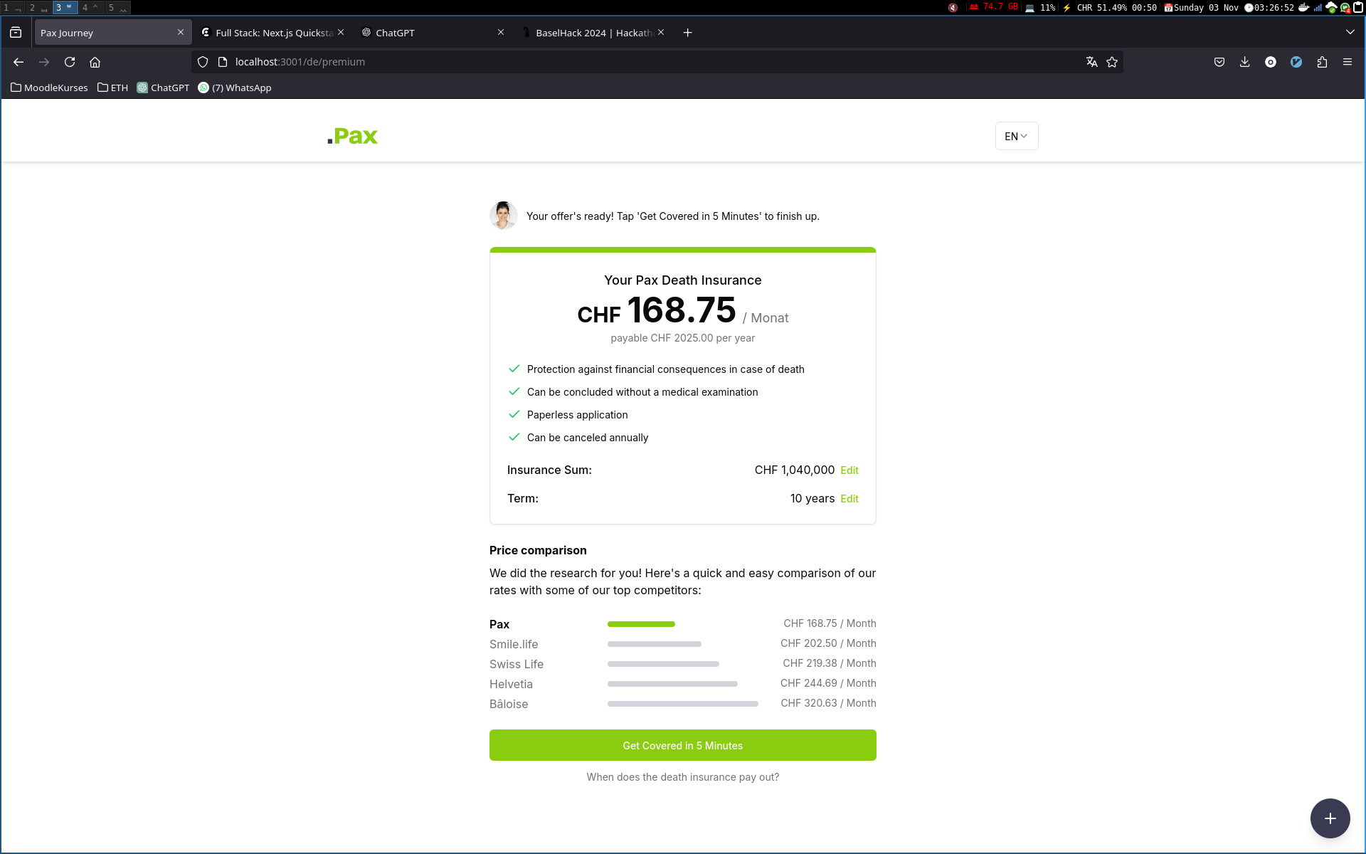Click the translate page icon
The height and width of the screenshot is (854, 1366).
[x=1091, y=62]
